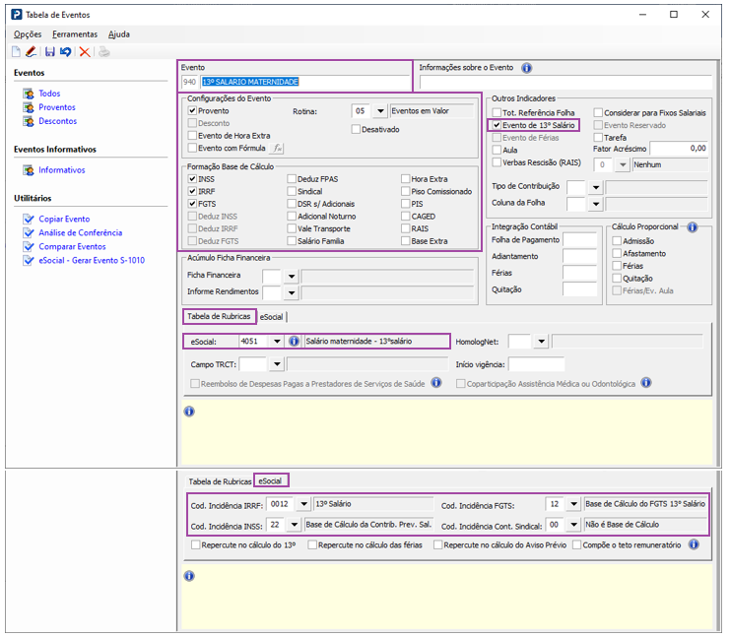Viewport: 730px width, 637px height.
Task: Click the Folha de Pagamento account field
Action: click(579, 239)
